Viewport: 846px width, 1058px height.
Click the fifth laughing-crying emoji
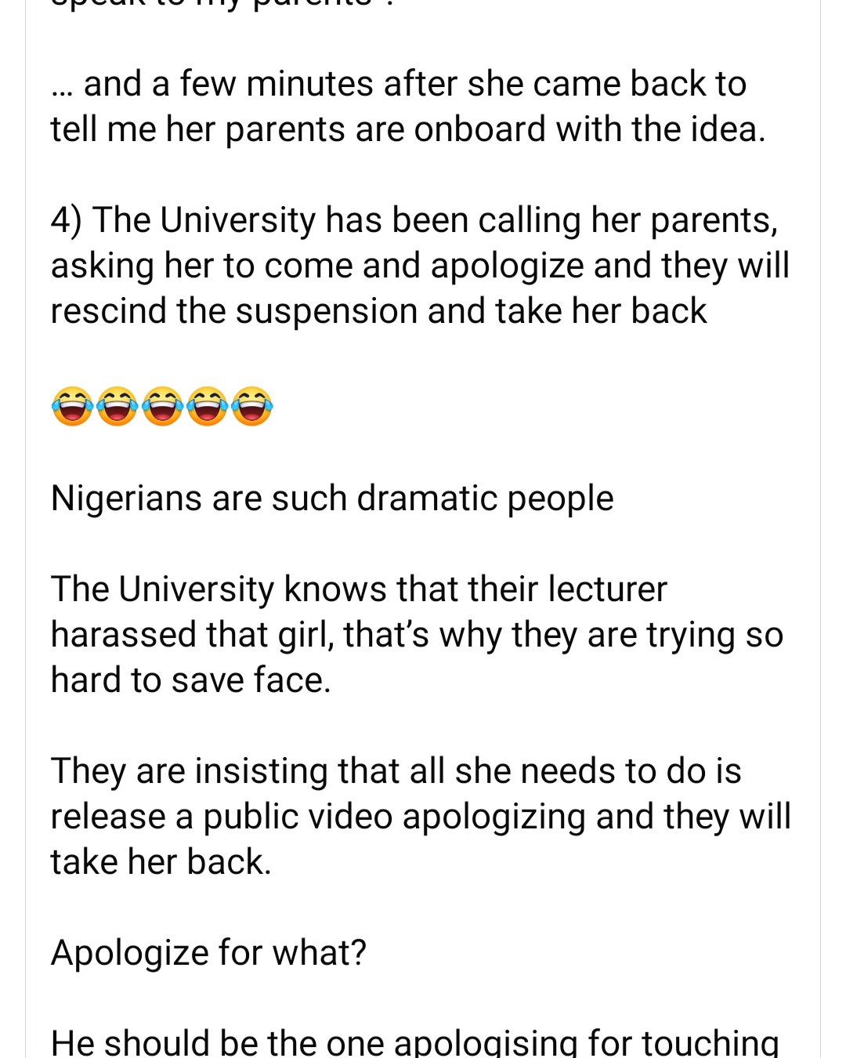click(252, 406)
